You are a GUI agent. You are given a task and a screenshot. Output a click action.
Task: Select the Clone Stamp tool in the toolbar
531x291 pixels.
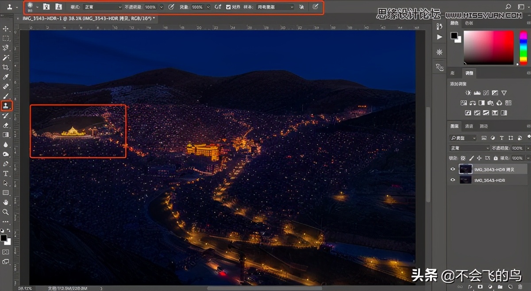coord(6,106)
